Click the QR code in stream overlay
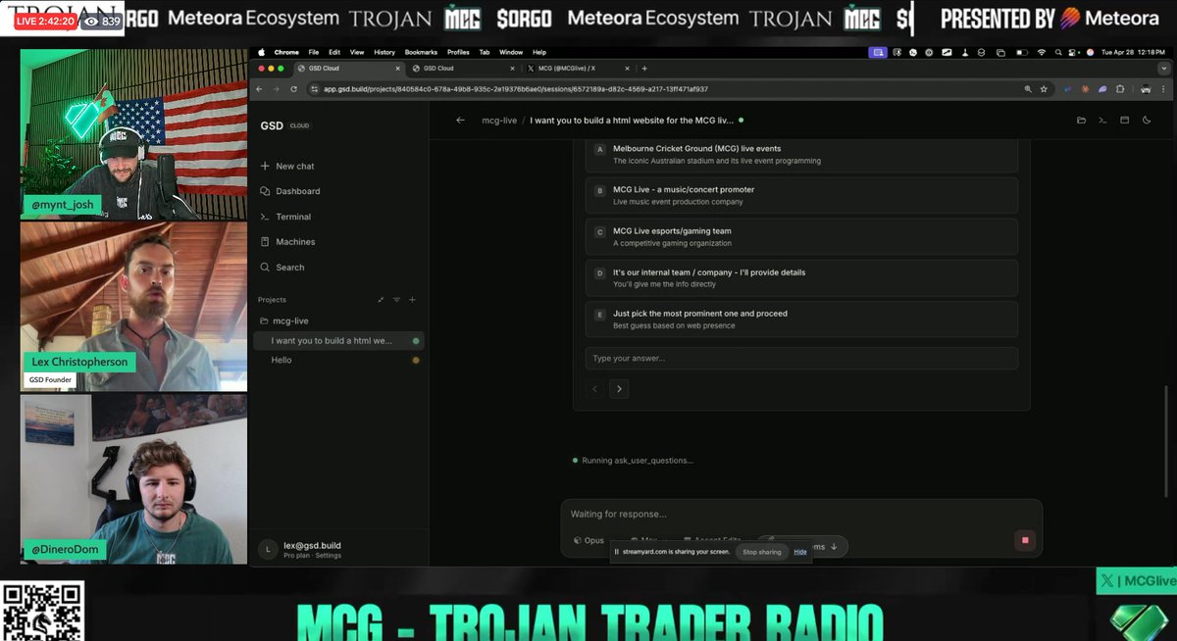Screen dimensions: 1177x641 (x=42, y=612)
